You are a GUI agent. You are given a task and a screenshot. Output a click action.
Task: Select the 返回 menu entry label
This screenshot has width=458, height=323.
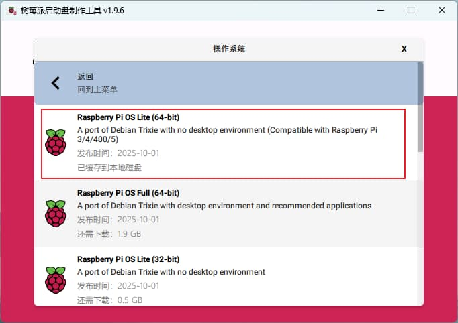pos(85,77)
